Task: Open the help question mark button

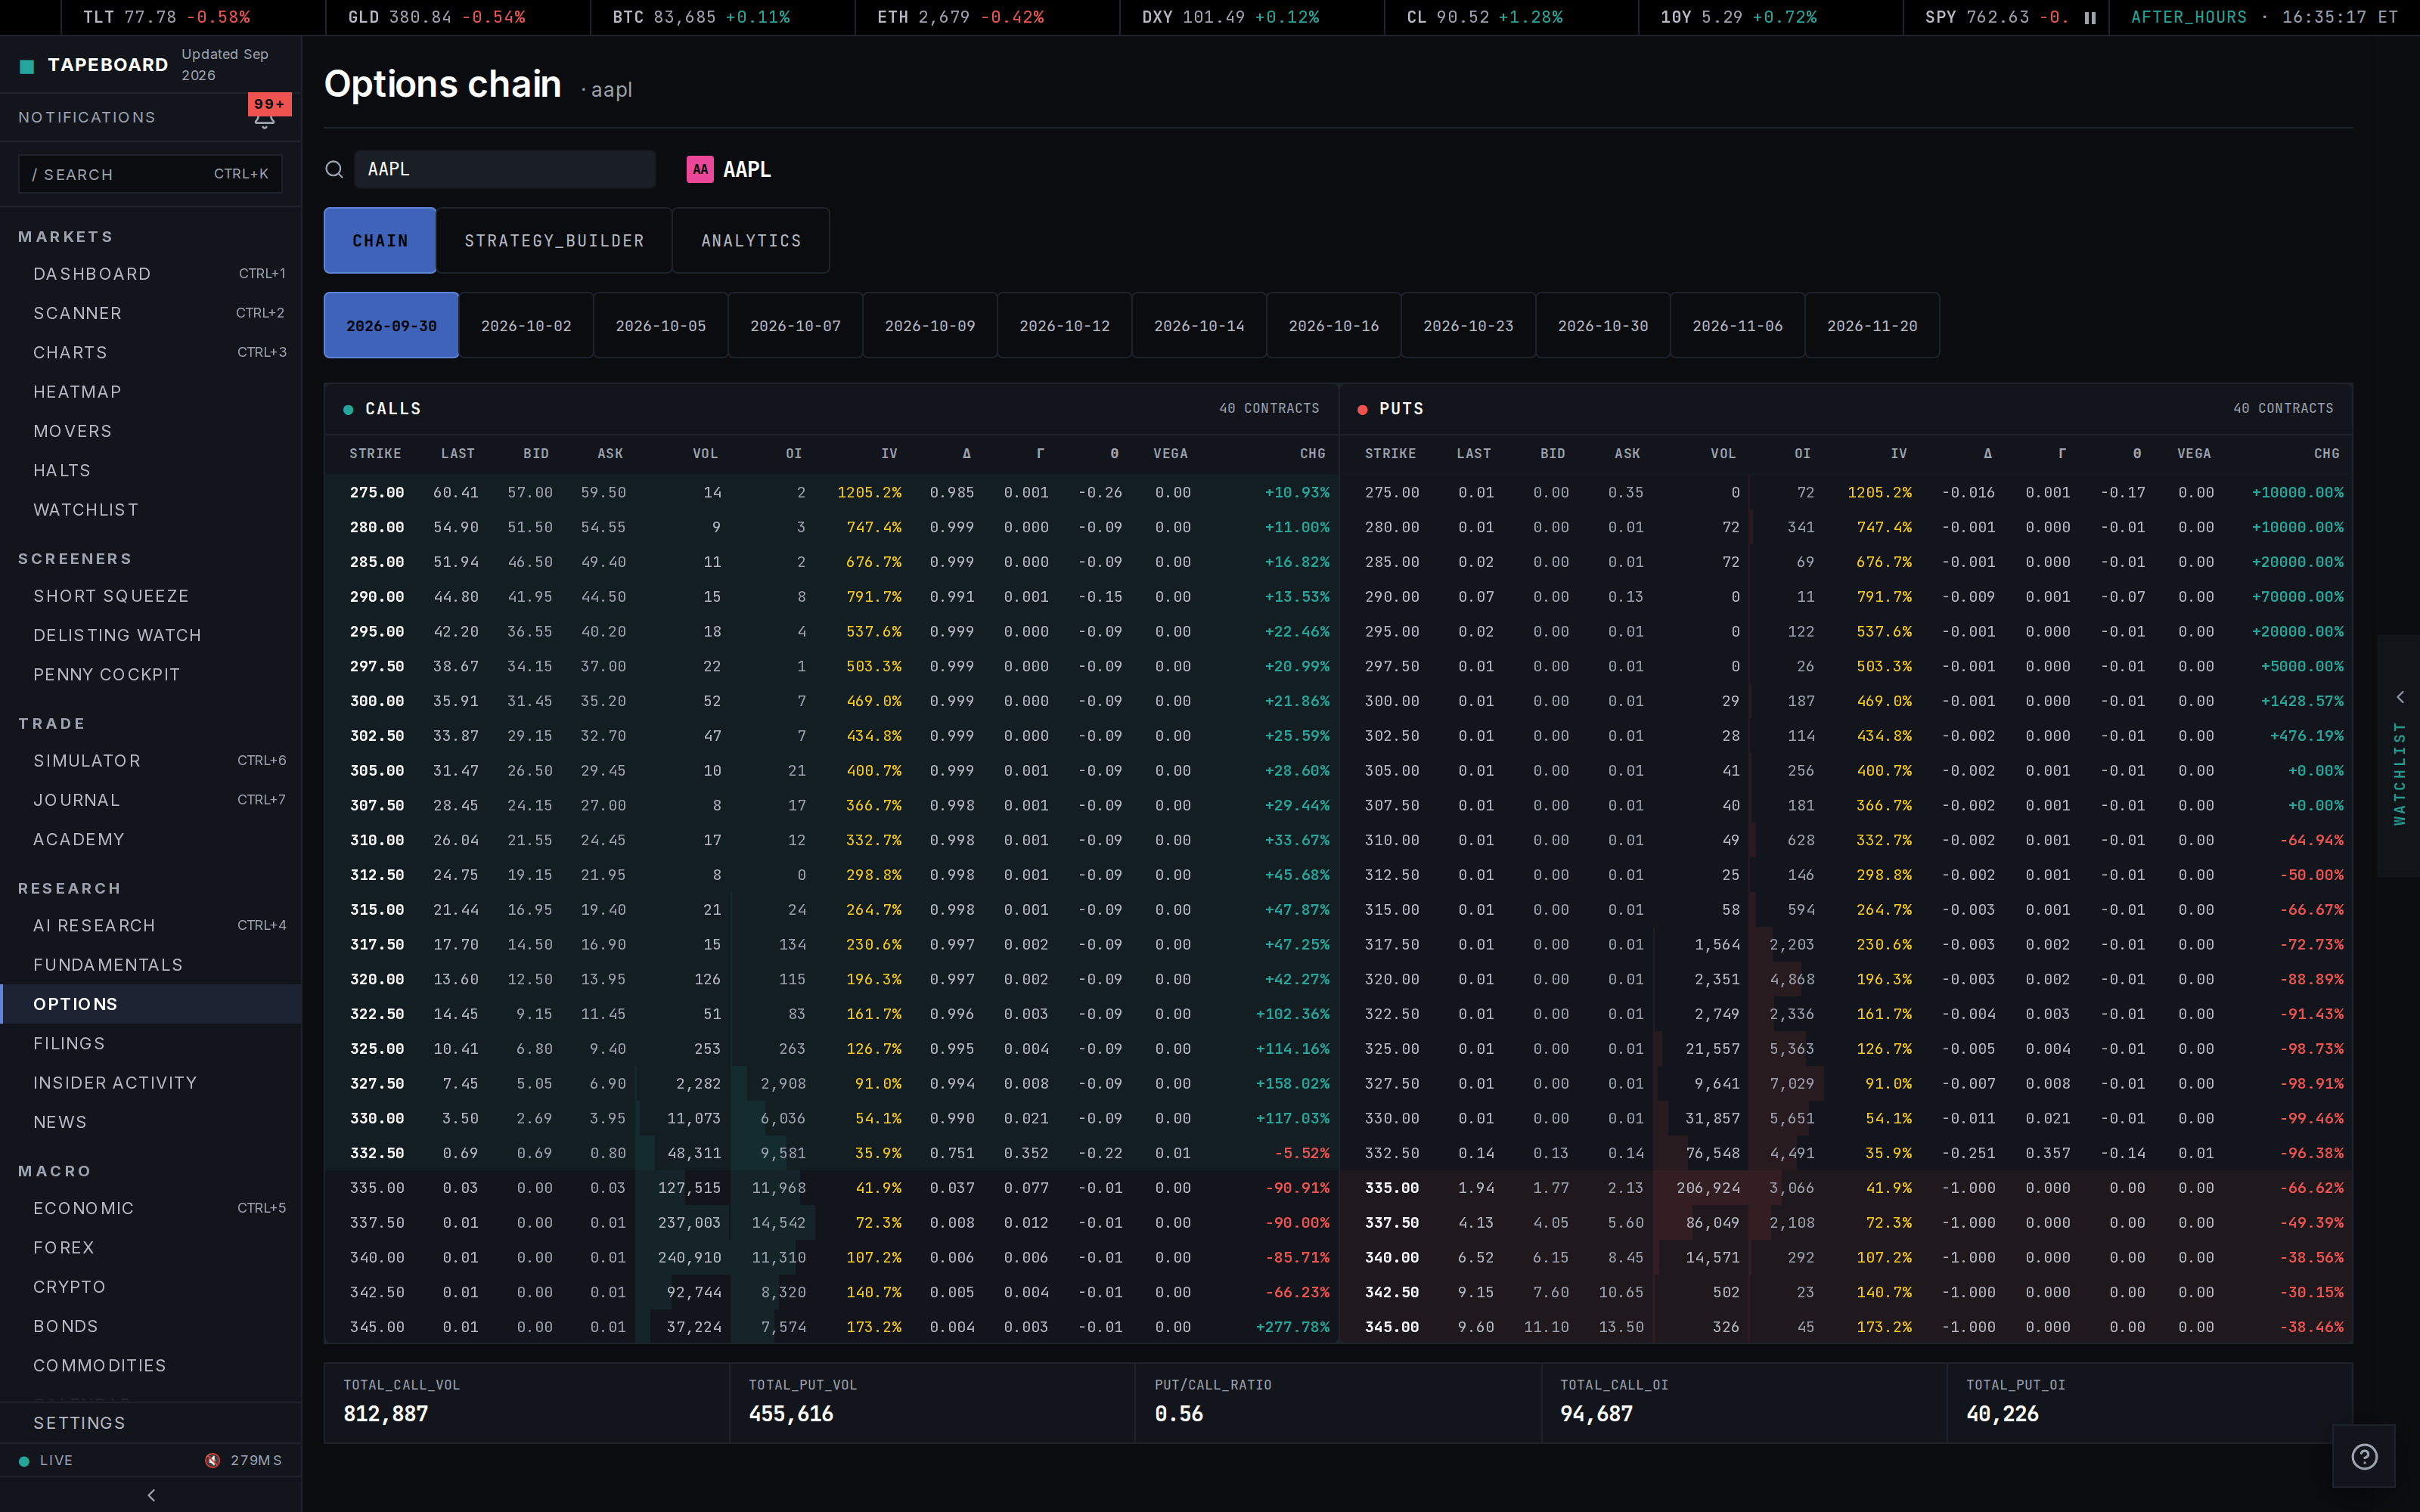Action: 2364,1456
